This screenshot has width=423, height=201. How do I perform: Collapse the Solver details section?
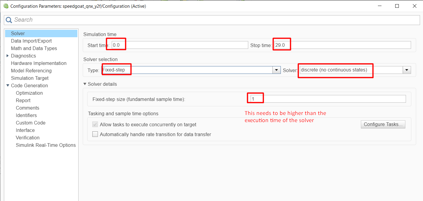(x=85, y=84)
